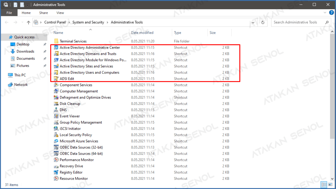Click Administrative Tools in the address path

click(x=127, y=22)
